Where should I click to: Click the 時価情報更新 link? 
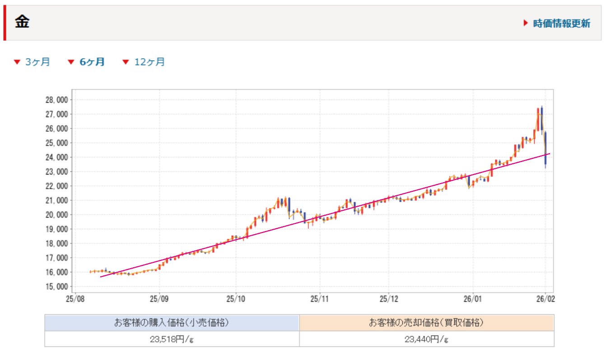point(561,24)
